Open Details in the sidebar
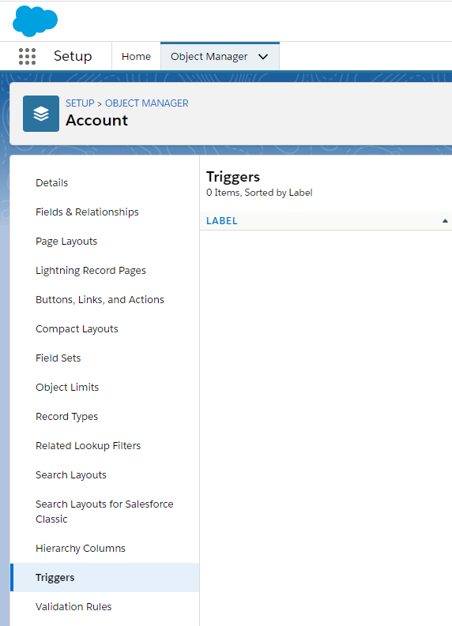The image size is (452, 626). (x=51, y=183)
